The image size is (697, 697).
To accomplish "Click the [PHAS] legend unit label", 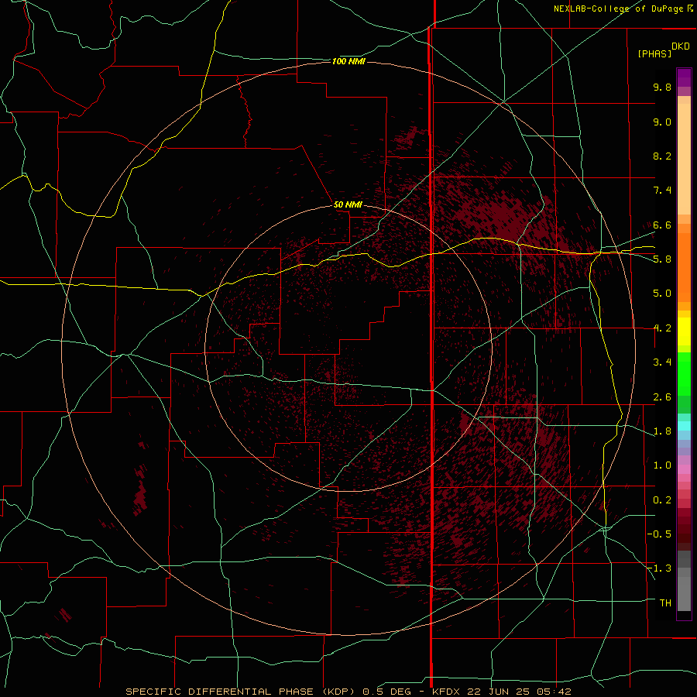I will [654, 53].
